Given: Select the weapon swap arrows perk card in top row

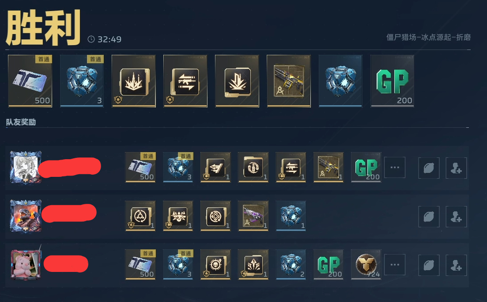Looking at the screenshot, I should point(185,81).
